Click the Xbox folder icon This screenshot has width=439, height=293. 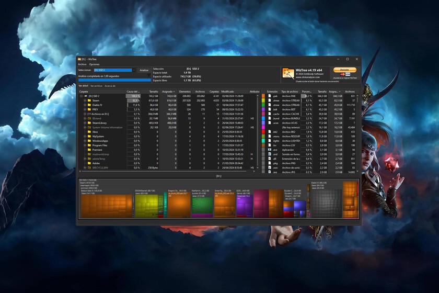coord(89,132)
